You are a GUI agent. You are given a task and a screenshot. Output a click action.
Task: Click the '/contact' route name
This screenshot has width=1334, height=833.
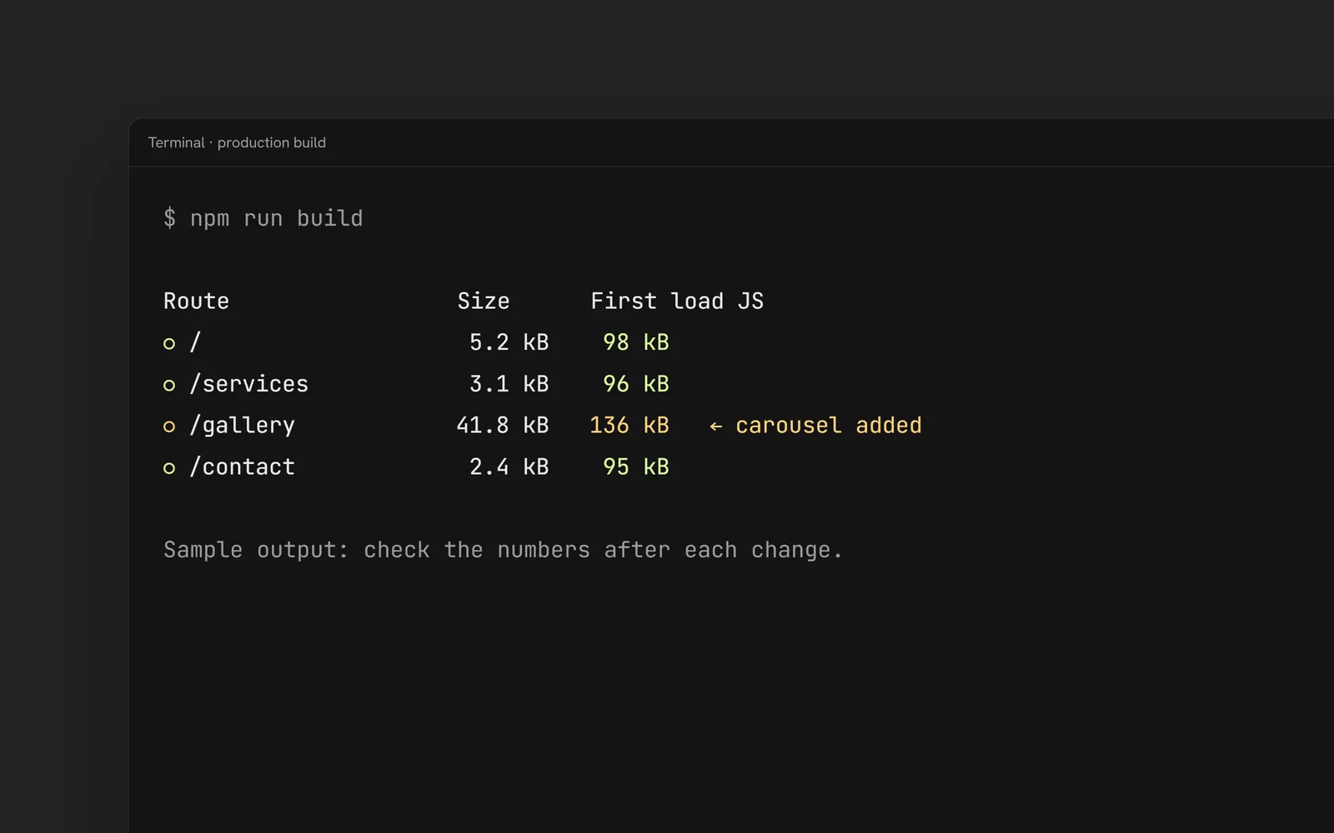[243, 466]
